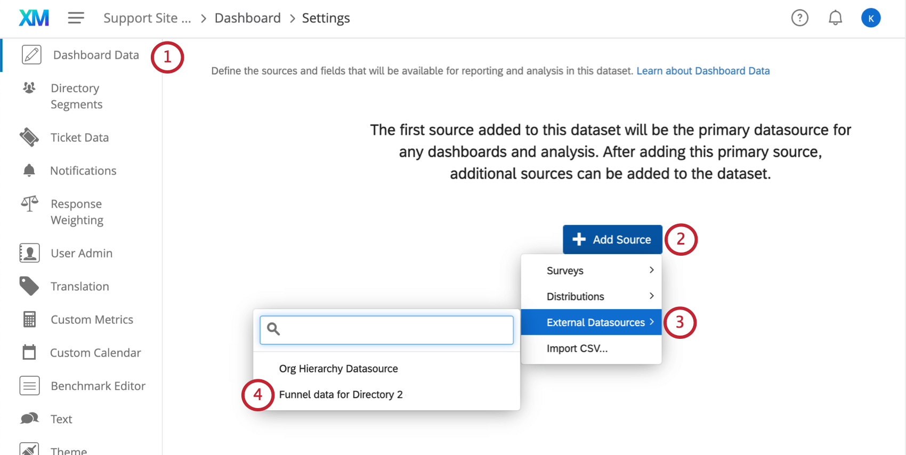Click the XM logo
This screenshot has width=906, height=455.
tap(34, 18)
